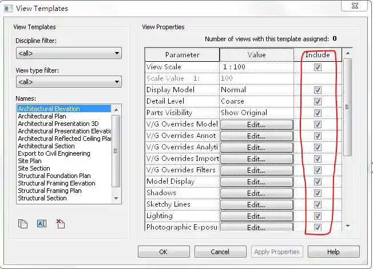Disable Include checkbox for Shadows
The height and width of the screenshot is (269, 373).
tap(318, 193)
